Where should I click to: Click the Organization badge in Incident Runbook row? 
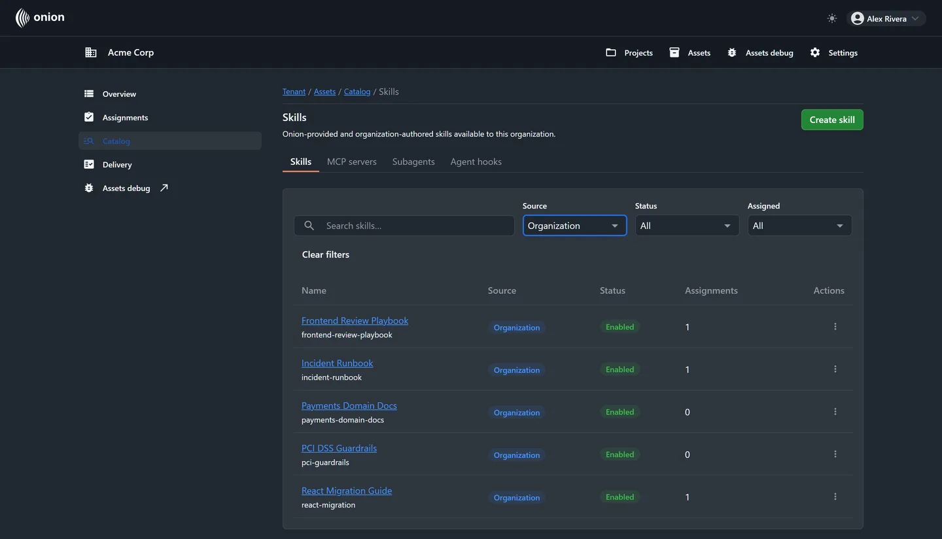tap(517, 370)
